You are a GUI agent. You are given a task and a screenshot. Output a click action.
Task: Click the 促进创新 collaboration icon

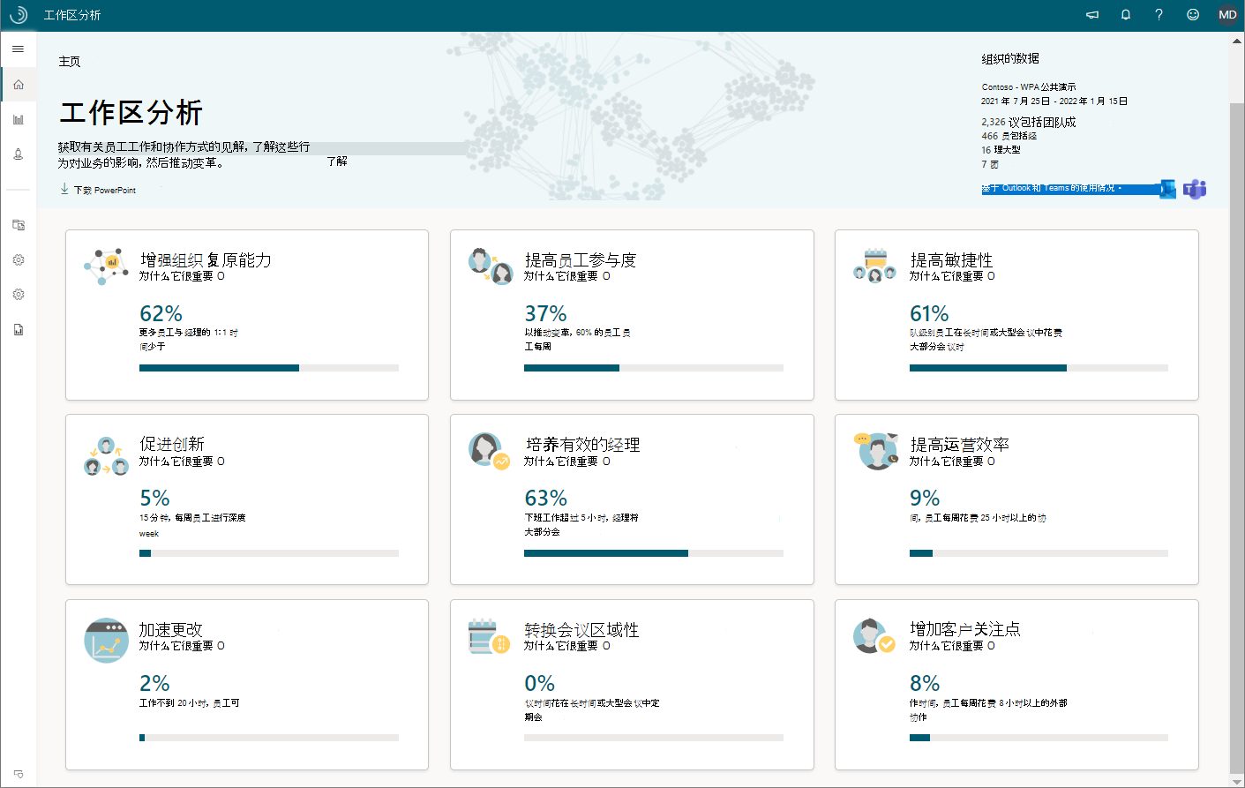[106, 455]
